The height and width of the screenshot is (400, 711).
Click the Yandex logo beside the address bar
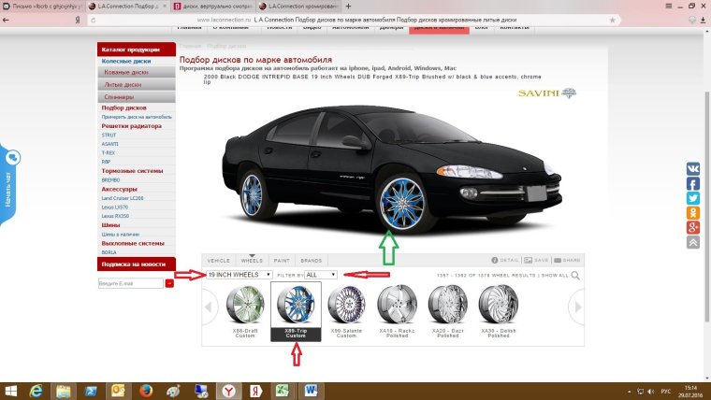(x=78, y=20)
